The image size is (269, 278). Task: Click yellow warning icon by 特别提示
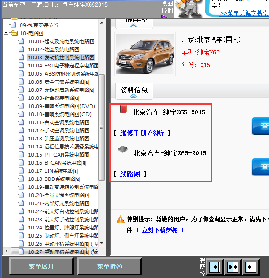(121, 219)
